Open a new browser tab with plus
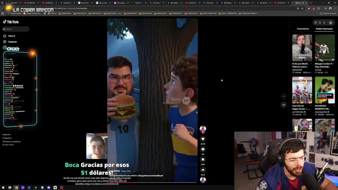Viewport: 338px width, 190px height. click(311, 3)
